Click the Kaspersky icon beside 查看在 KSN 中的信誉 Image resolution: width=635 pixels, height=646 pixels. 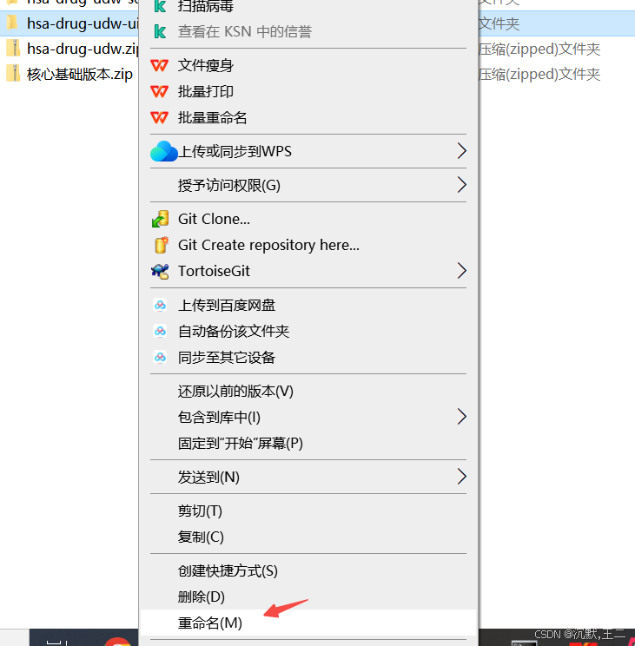[x=160, y=32]
